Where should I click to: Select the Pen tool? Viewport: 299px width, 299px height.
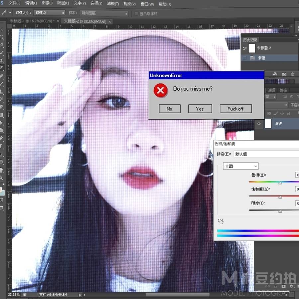[2, 139]
